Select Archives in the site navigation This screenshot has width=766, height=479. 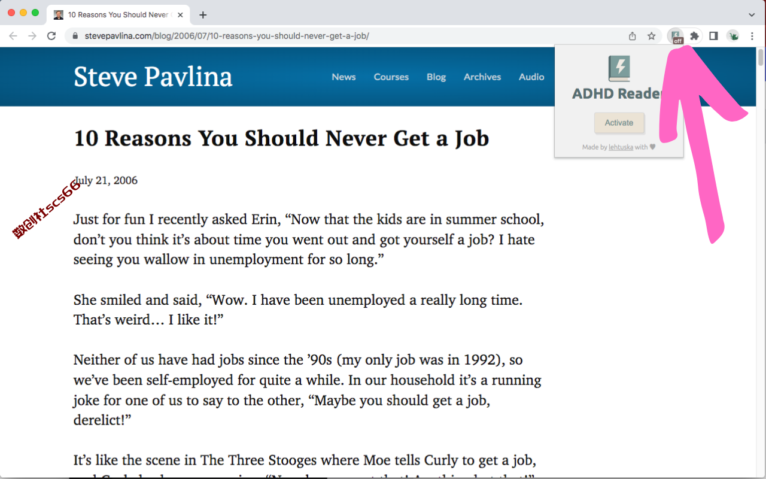[x=482, y=77]
